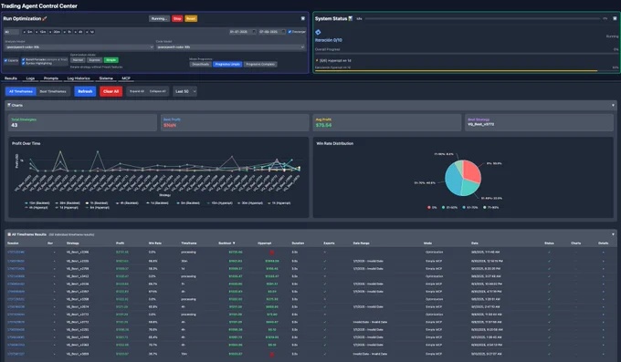Viewport: 621px width, 362px height.
Task: Open the Log Historico tab
Action: coord(79,78)
